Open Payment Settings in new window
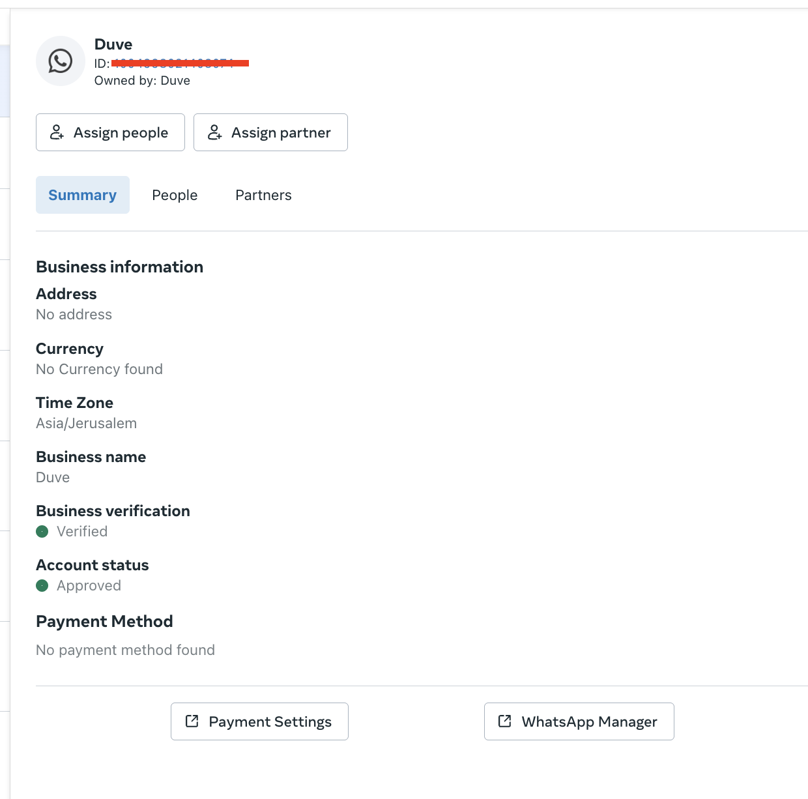Image resolution: width=808 pixels, height=799 pixels. coord(259,721)
